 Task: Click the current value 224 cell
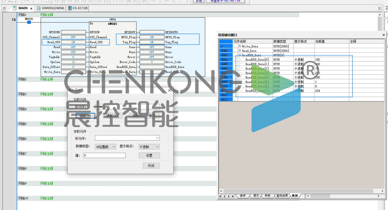332,91
